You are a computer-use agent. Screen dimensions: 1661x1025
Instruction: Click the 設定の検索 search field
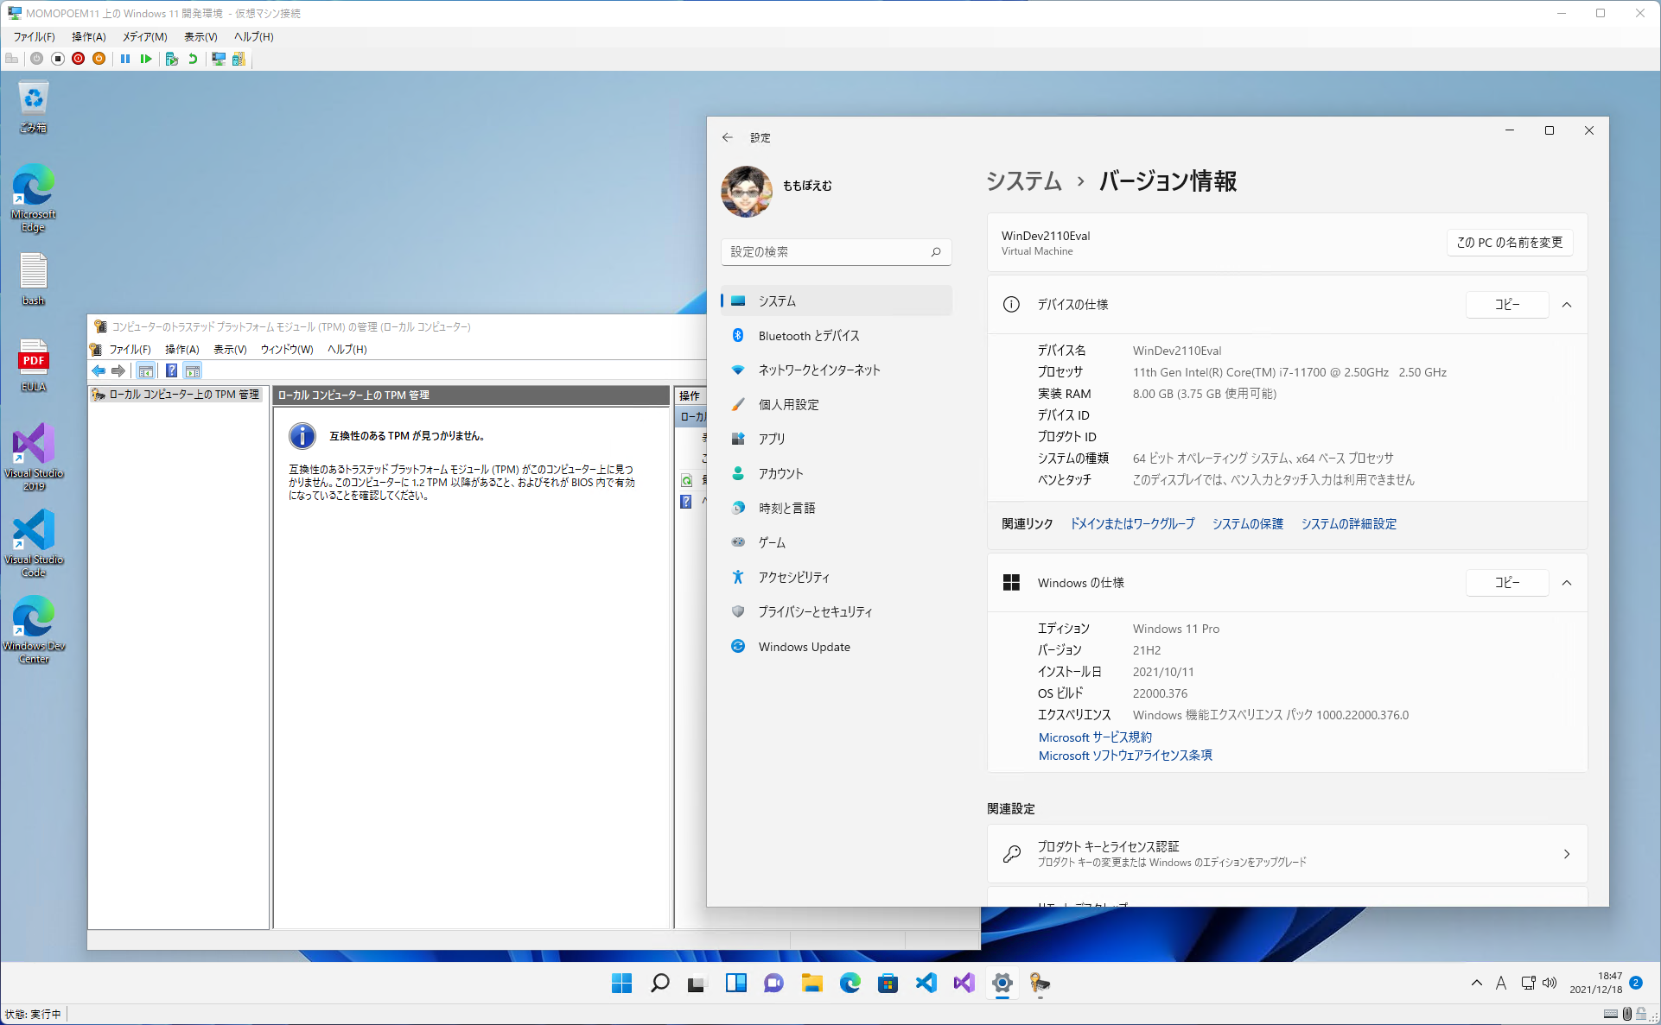836,251
